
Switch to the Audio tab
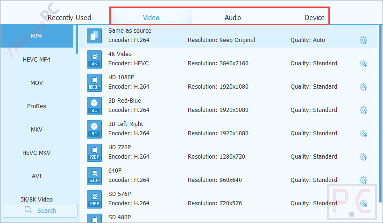pos(233,18)
